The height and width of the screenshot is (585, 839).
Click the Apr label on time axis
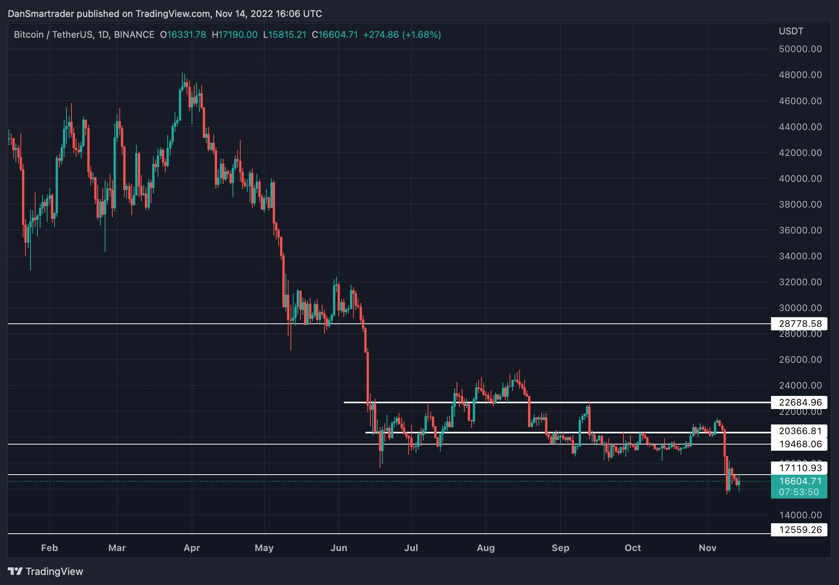point(192,548)
